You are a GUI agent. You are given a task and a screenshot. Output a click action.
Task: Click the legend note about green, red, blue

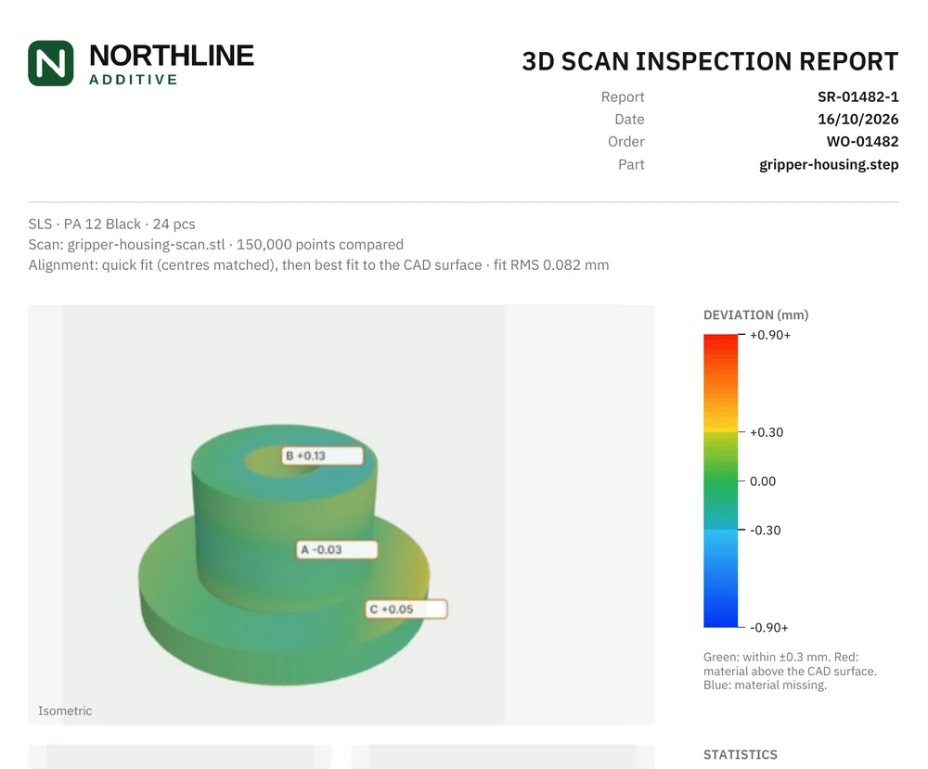(790, 672)
